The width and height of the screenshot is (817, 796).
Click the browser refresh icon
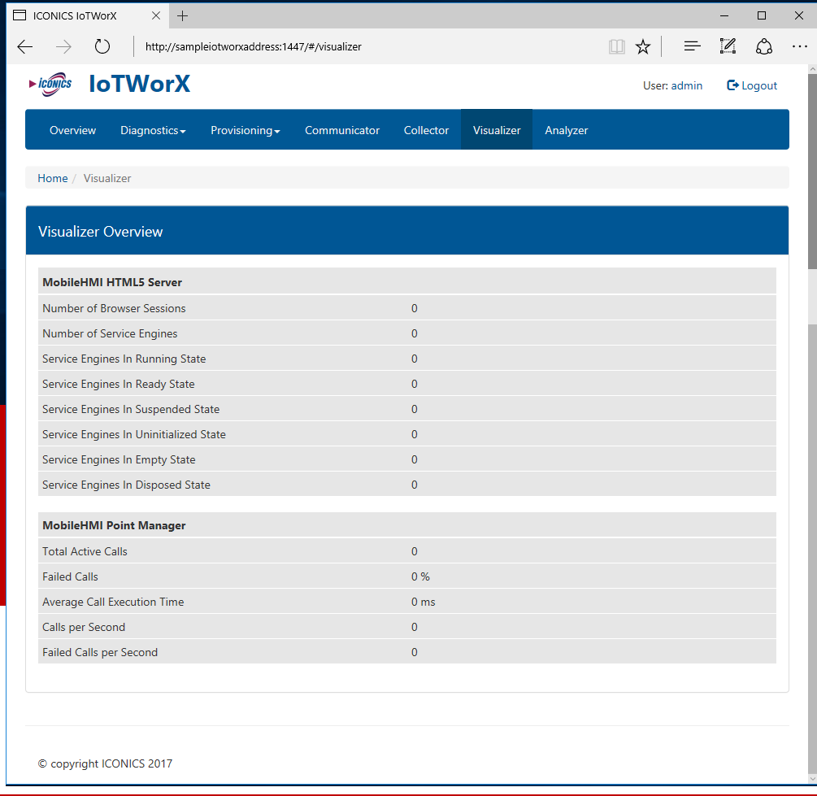click(x=102, y=47)
